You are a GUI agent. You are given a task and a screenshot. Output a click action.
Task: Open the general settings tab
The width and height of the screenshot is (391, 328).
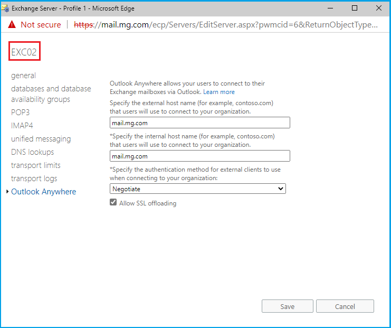point(24,76)
